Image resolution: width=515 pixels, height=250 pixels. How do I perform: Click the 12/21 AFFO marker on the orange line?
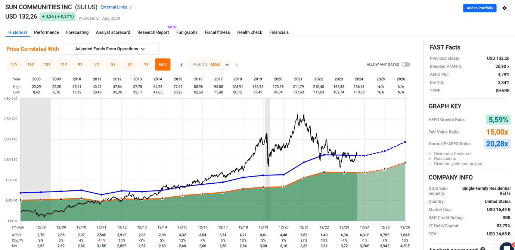[304, 178]
